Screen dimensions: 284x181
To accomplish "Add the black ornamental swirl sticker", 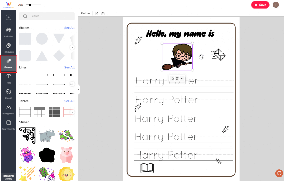I will pos(27,135).
